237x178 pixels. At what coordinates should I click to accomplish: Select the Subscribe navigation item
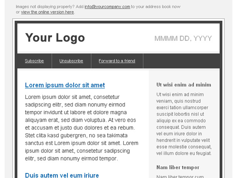[x=34, y=61]
